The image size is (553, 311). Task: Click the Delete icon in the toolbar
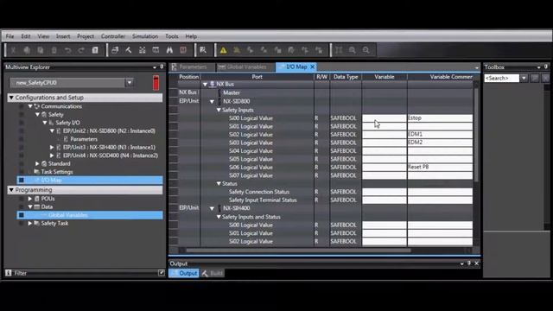tap(54, 50)
